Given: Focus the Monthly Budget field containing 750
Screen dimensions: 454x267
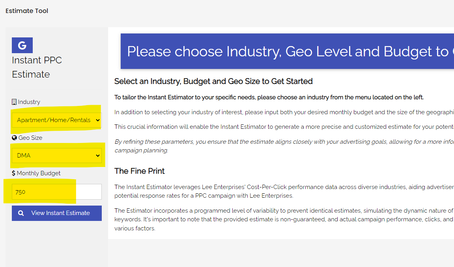Looking at the screenshot, I should pos(56,192).
